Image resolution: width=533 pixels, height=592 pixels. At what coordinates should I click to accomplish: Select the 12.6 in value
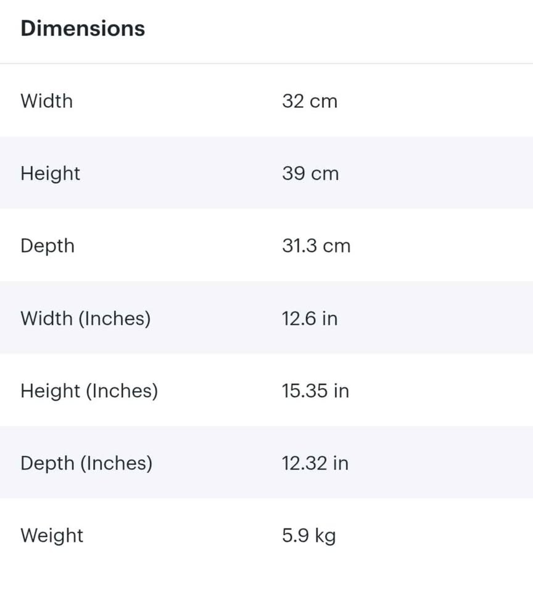click(x=310, y=318)
